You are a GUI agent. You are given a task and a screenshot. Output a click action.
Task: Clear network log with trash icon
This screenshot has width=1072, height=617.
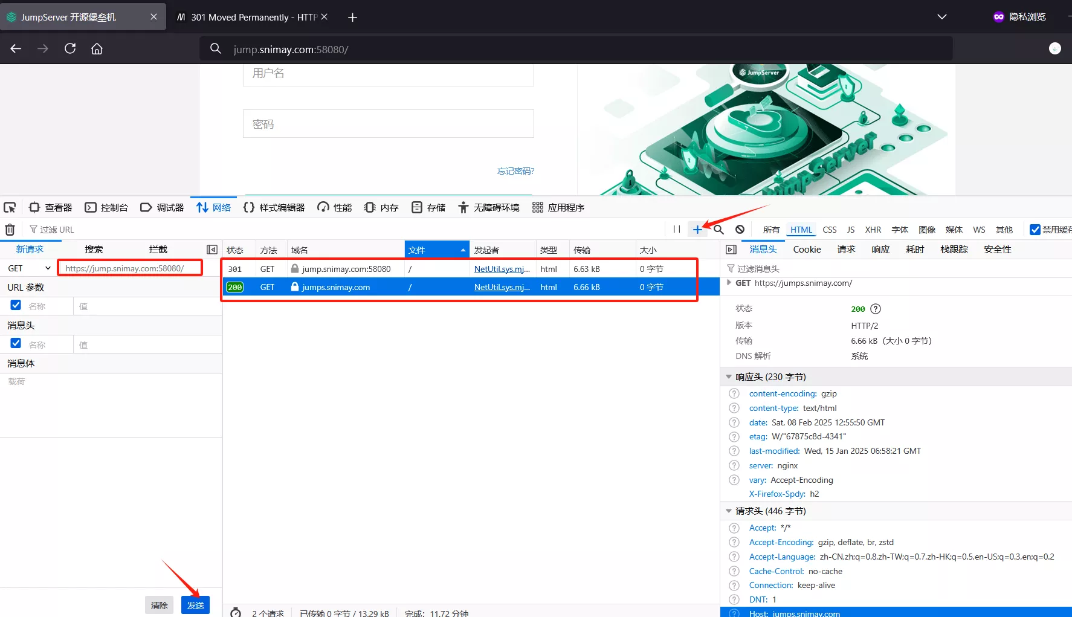point(10,230)
